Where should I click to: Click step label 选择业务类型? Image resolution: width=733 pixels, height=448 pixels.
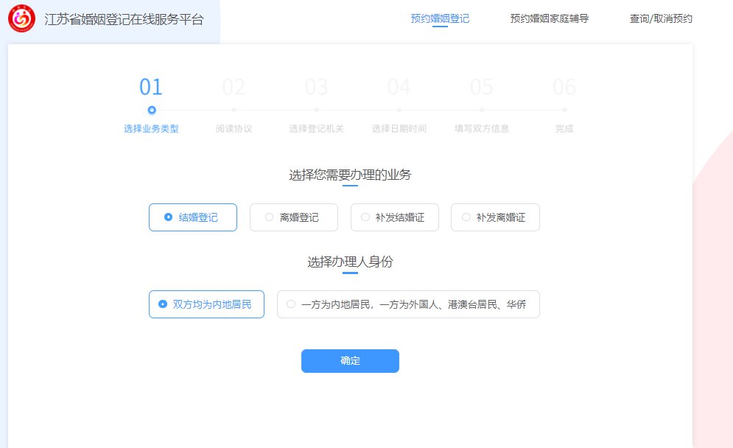(152, 129)
